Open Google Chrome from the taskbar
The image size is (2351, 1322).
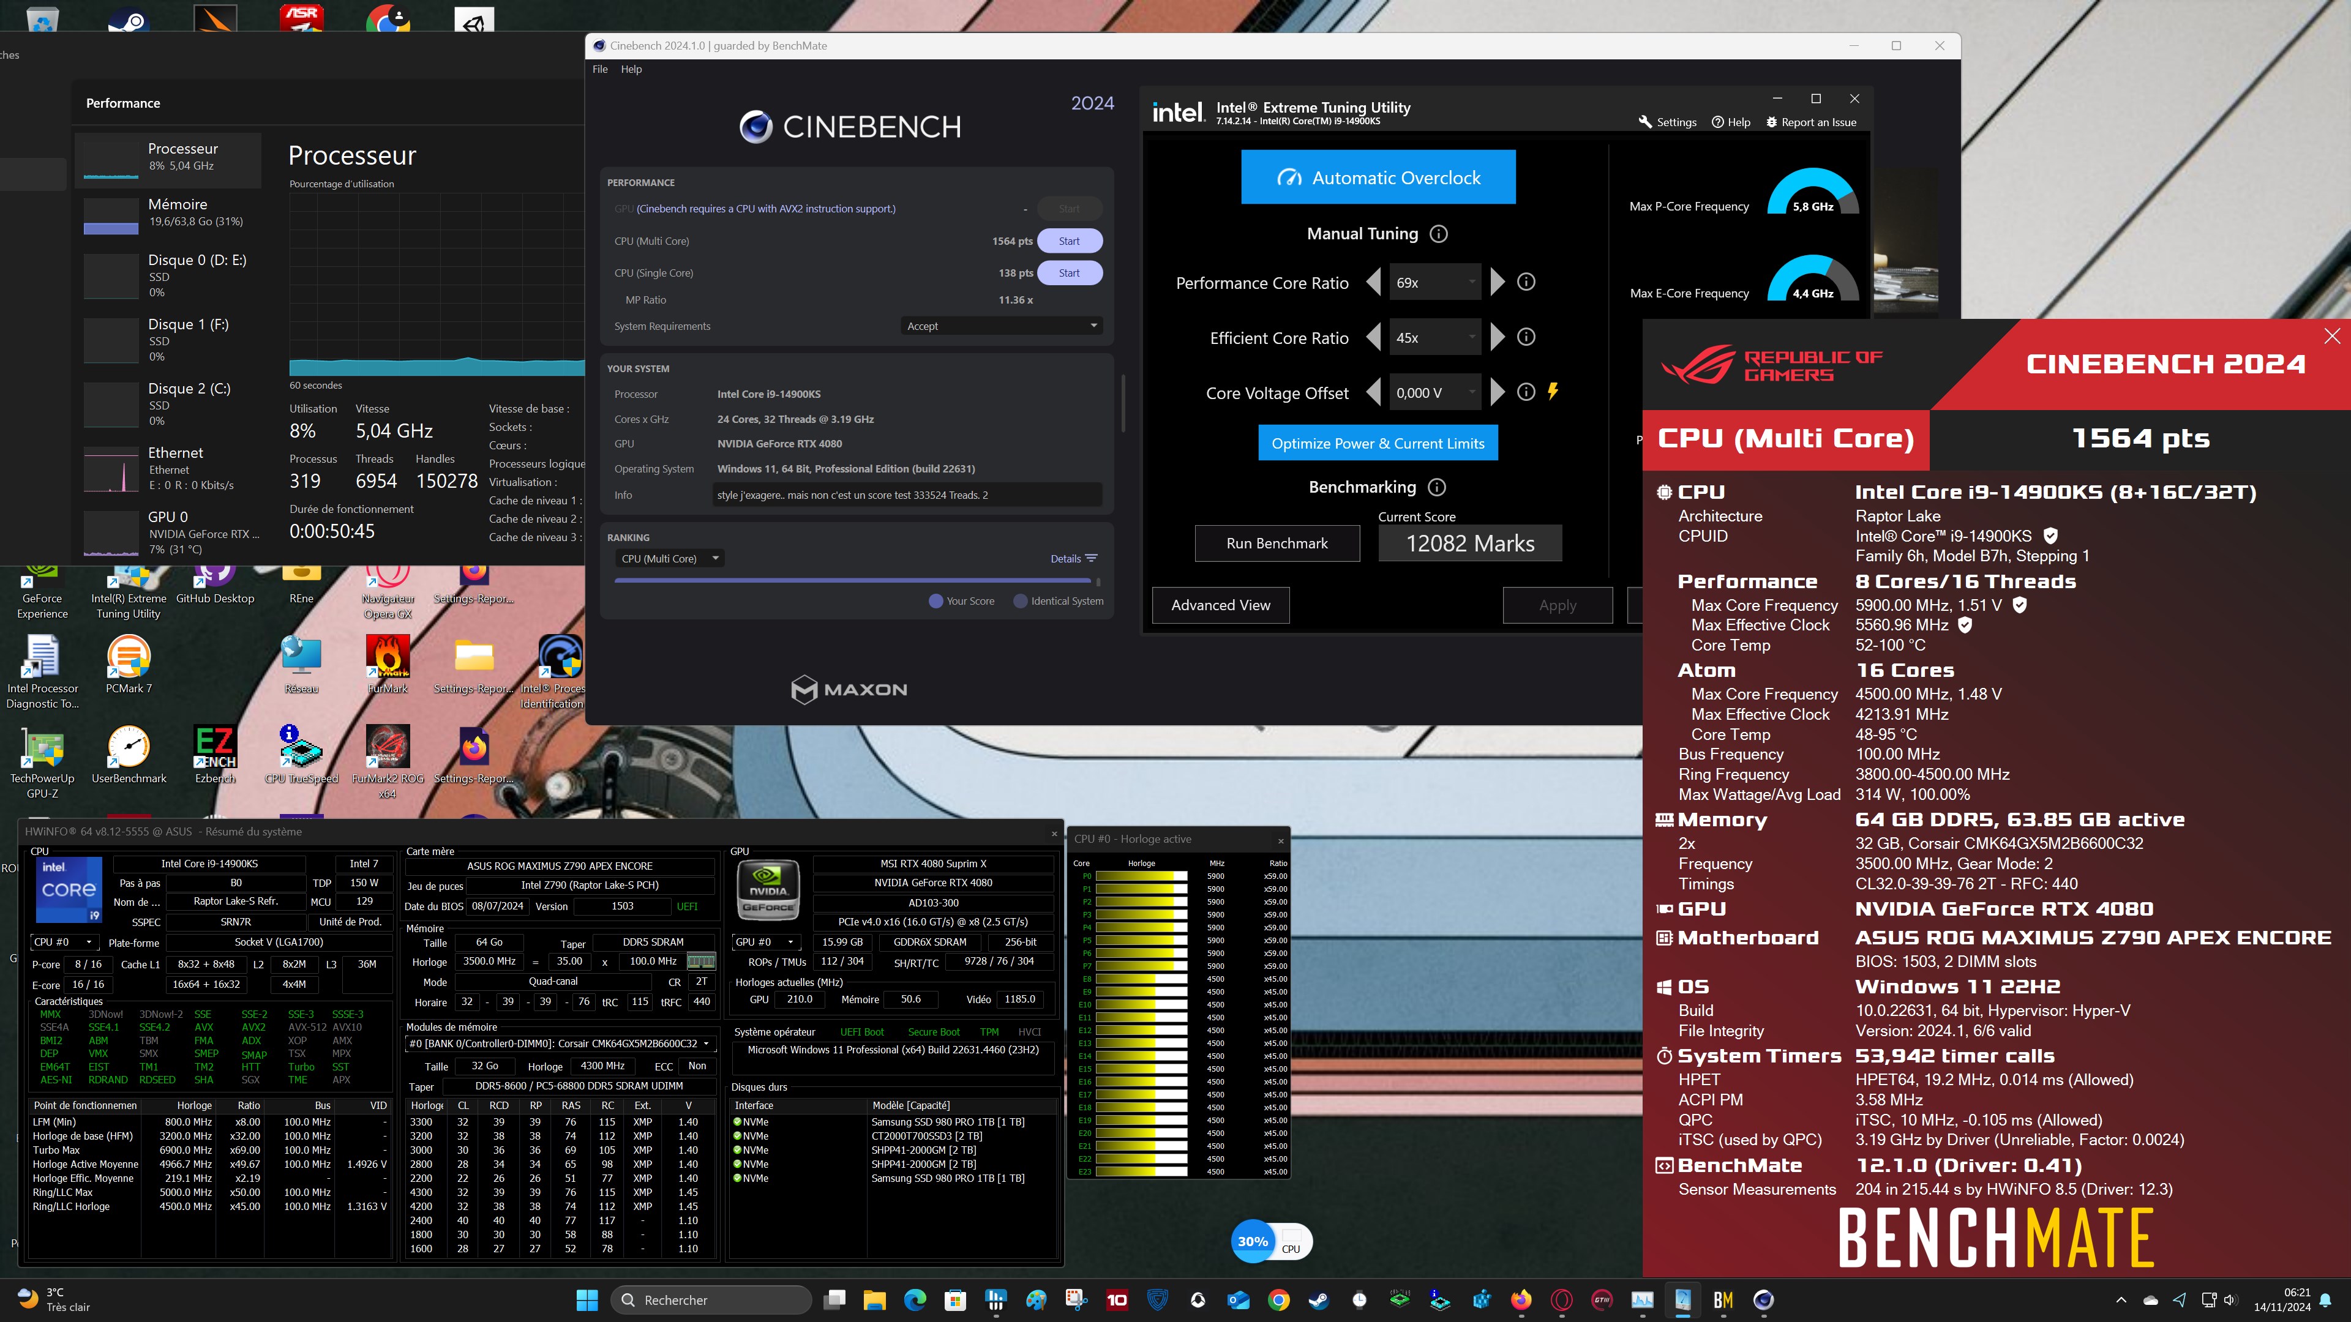click(x=1278, y=1300)
